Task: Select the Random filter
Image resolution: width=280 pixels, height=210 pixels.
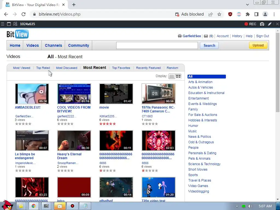Action: 172,68
